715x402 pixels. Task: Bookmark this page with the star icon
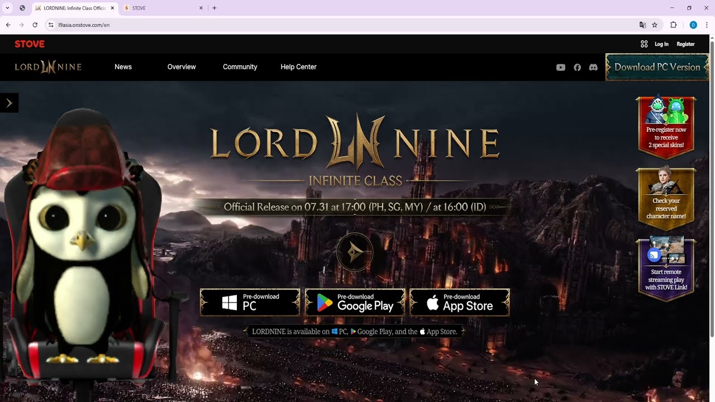pos(655,25)
